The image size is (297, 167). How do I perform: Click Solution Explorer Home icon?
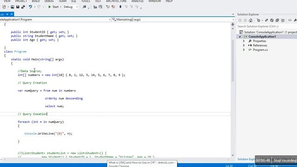pyautogui.click(x=251, y=20)
